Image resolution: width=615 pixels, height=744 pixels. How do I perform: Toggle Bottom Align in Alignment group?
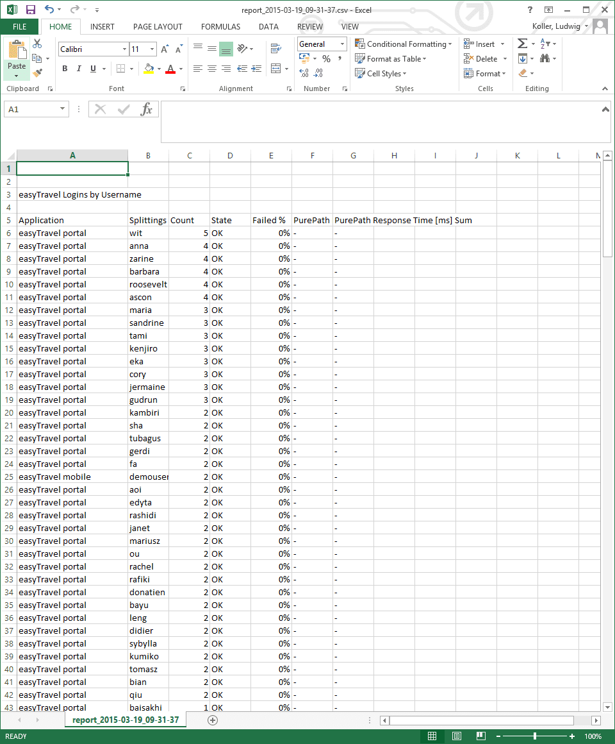226,49
